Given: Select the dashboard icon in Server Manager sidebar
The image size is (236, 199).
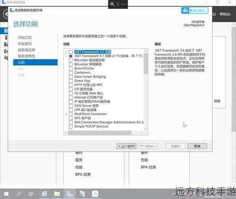Looking at the screenshot, I should pyautogui.click(x=6, y=31).
